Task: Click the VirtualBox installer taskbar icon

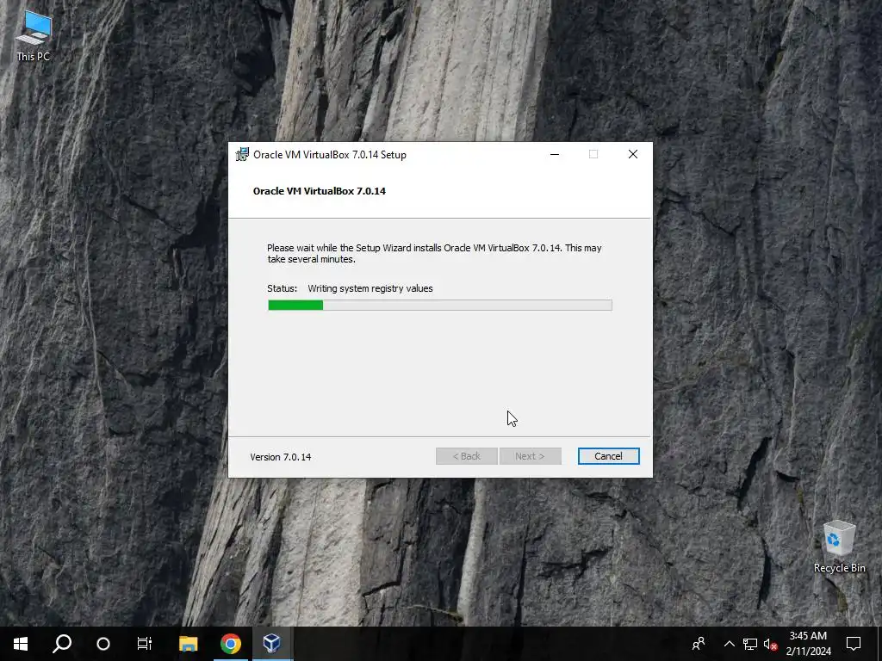Action: 272,644
